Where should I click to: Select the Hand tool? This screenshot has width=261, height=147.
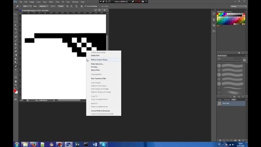pyautogui.click(x=15, y=81)
